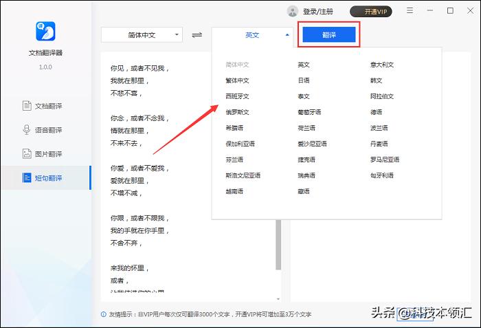Screen dimensions: 481x328
Task: Select 短句翻译 short sentence tab
Action: point(46,177)
